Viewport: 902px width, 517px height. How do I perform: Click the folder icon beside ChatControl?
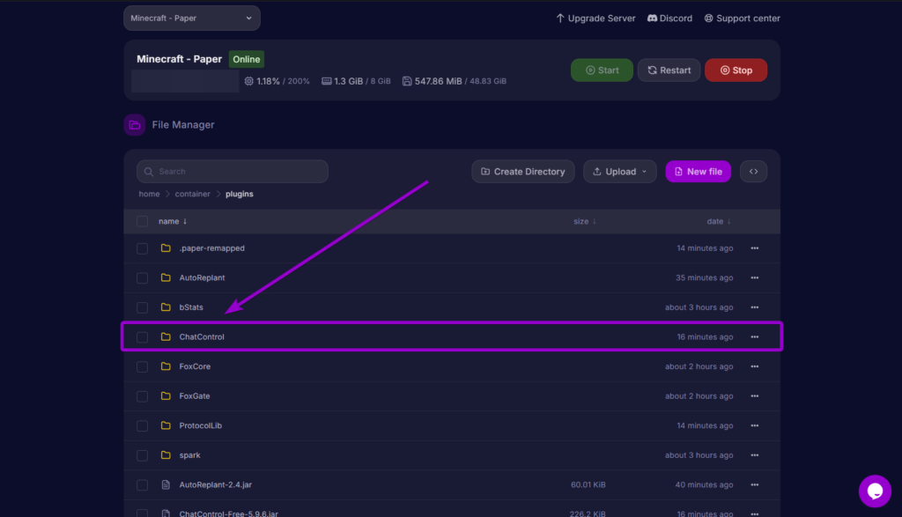click(x=165, y=336)
